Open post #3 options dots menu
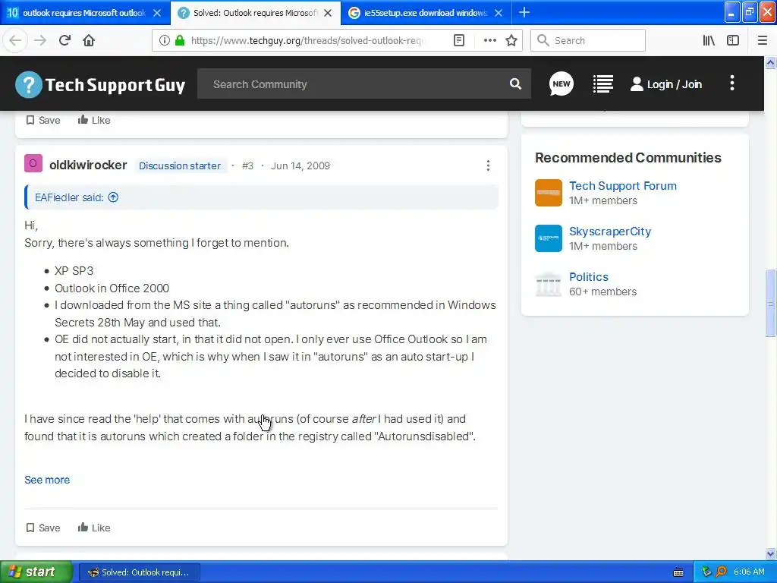 [x=488, y=165]
